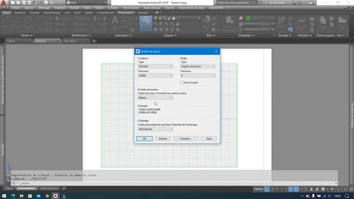Click the Clean Screen icon in status bar
354x199 pixels.
[346, 189]
